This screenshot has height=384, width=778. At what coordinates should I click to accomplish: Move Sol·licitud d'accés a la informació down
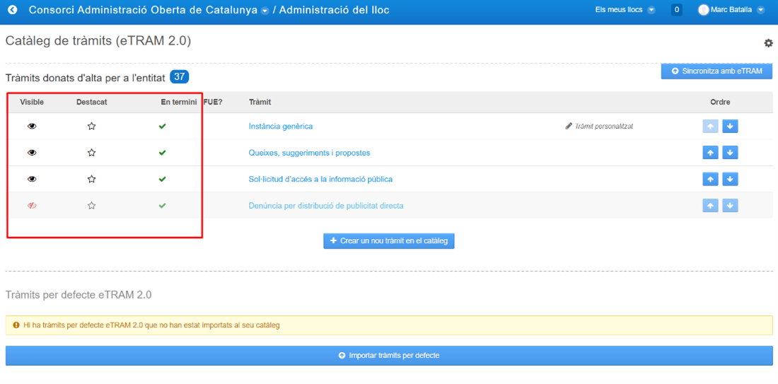(x=730, y=179)
